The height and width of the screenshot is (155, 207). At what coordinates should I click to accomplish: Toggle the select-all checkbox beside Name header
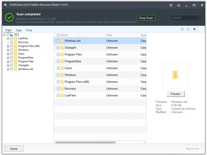pos(58,35)
